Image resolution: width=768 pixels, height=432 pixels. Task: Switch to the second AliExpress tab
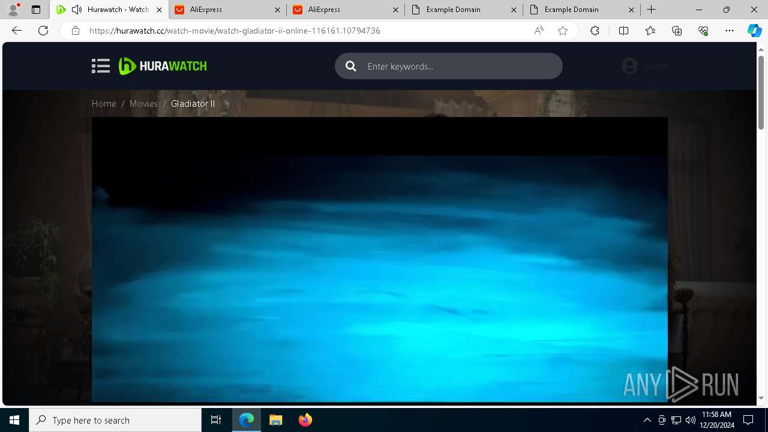click(x=345, y=10)
